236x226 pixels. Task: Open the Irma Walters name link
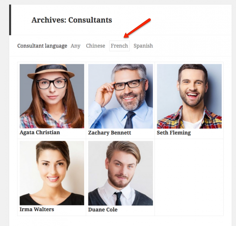(37, 209)
